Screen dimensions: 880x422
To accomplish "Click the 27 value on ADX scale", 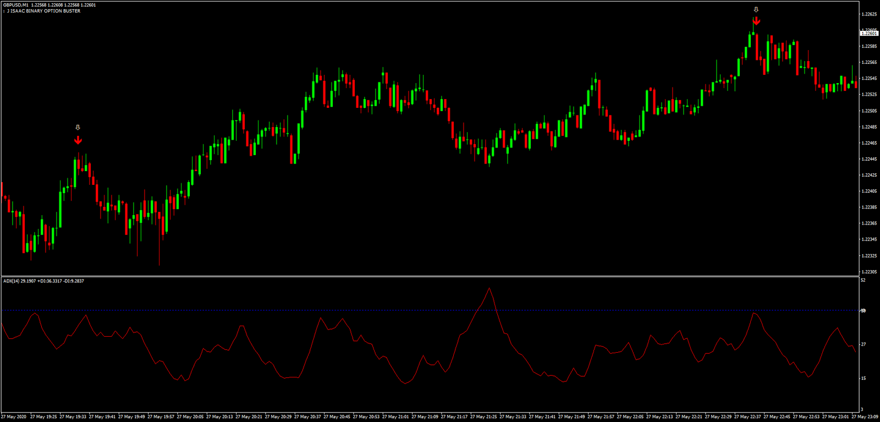I will [x=863, y=344].
